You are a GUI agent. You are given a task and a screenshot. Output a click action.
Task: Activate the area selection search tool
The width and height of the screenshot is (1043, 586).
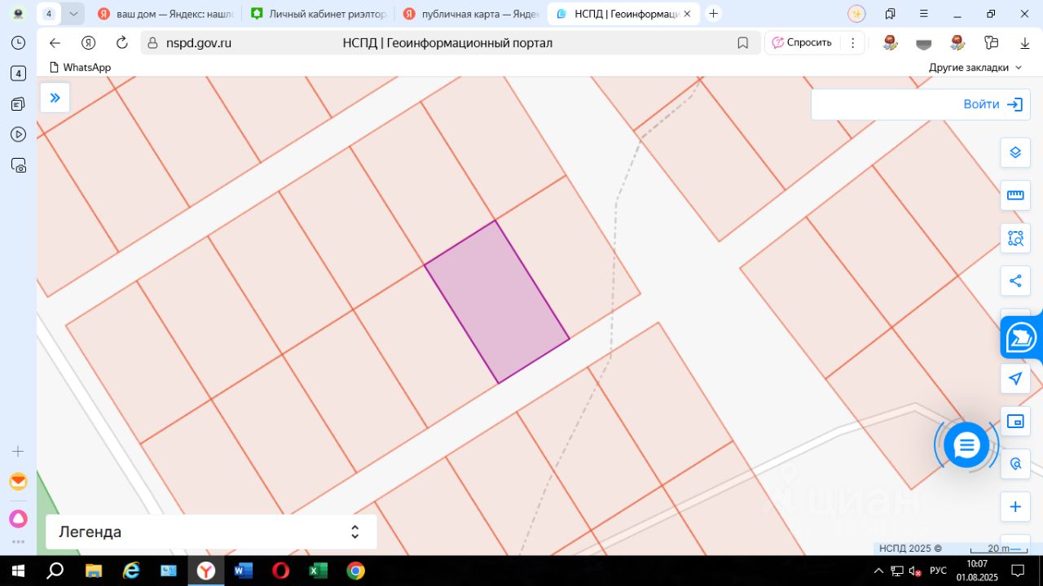1015,238
